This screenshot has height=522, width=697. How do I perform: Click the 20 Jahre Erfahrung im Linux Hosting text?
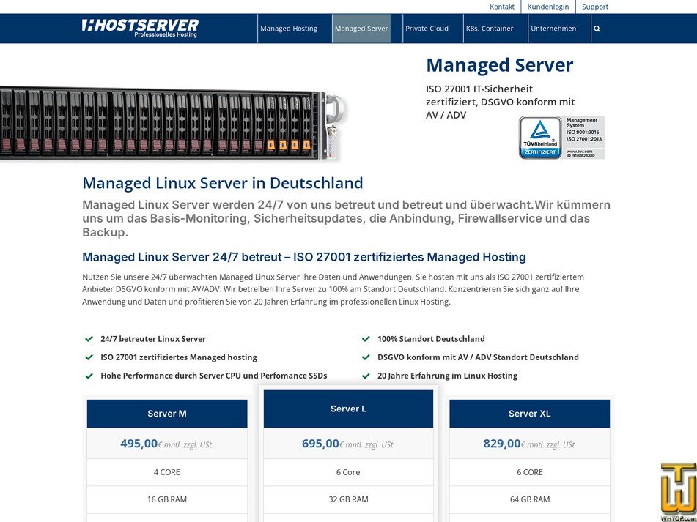(x=448, y=376)
